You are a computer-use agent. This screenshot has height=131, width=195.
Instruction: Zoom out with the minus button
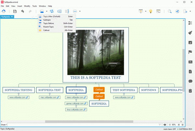point(170,124)
